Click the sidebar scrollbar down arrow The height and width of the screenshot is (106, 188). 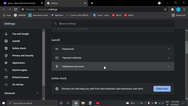pyautogui.click(x=43, y=99)
